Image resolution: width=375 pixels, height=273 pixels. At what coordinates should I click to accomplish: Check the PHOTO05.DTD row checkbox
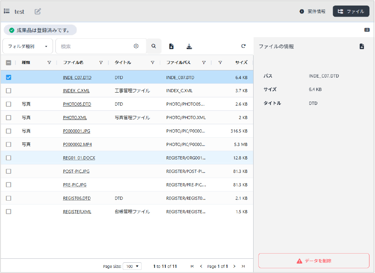point(8,104)
